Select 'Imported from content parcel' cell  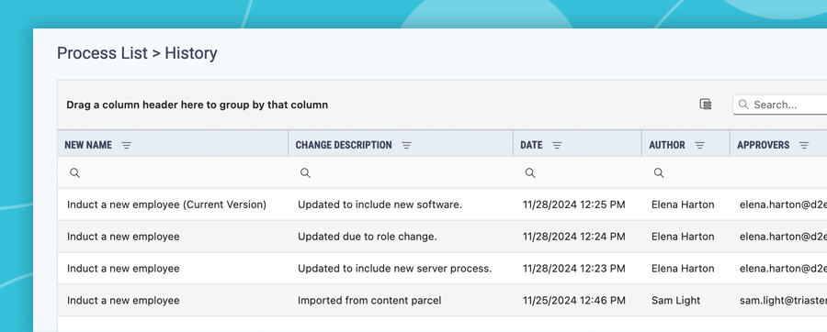[369, 301]
